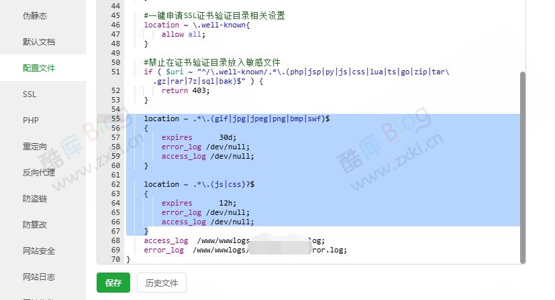Screen dimensions: 555x300
Task: Click 'location ~ \.well-known{' line
Action: pyautogui.click(x=197, y=25)
